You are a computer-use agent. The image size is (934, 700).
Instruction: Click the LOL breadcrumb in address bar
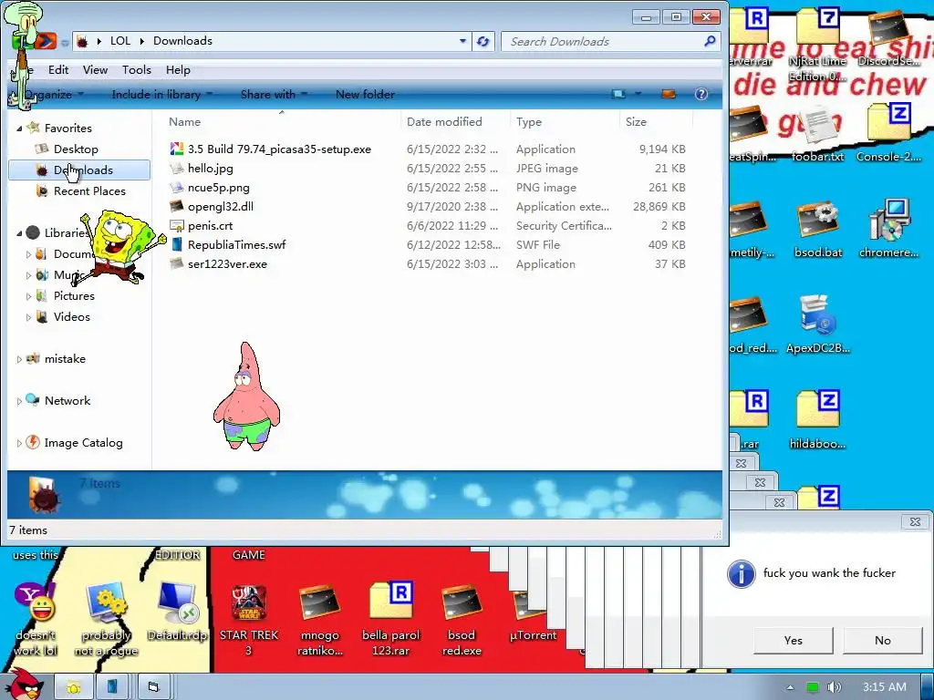point(119,40)
